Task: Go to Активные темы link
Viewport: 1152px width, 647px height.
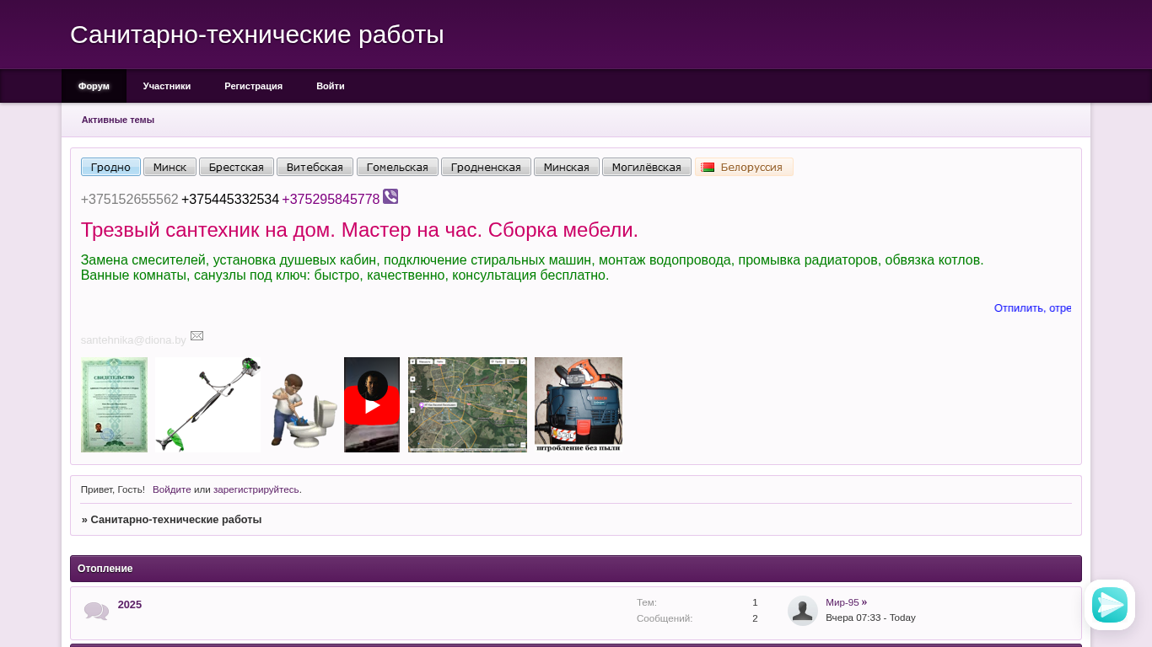Action: [118, 120]
